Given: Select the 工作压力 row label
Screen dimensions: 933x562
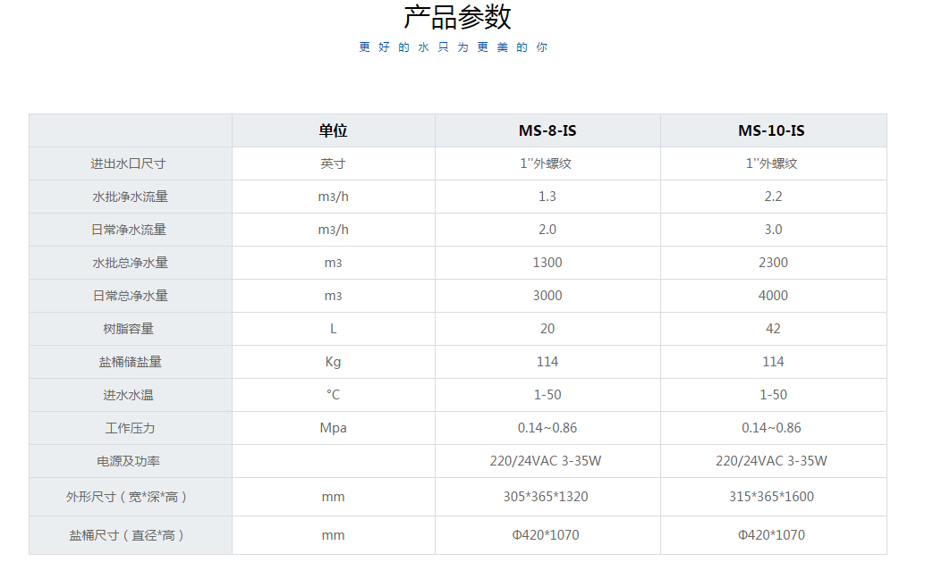Looking at the screenshot, I should [129, 428].
